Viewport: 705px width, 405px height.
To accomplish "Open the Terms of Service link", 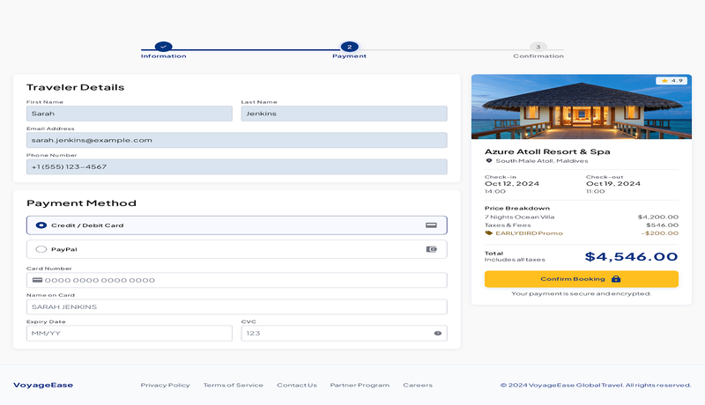I will pyautogui.click(x=233, y=386).
